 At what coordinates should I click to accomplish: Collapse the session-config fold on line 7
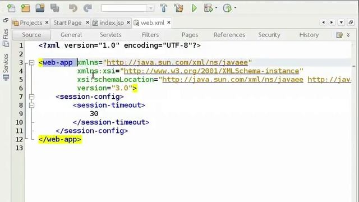pos(31,97)
